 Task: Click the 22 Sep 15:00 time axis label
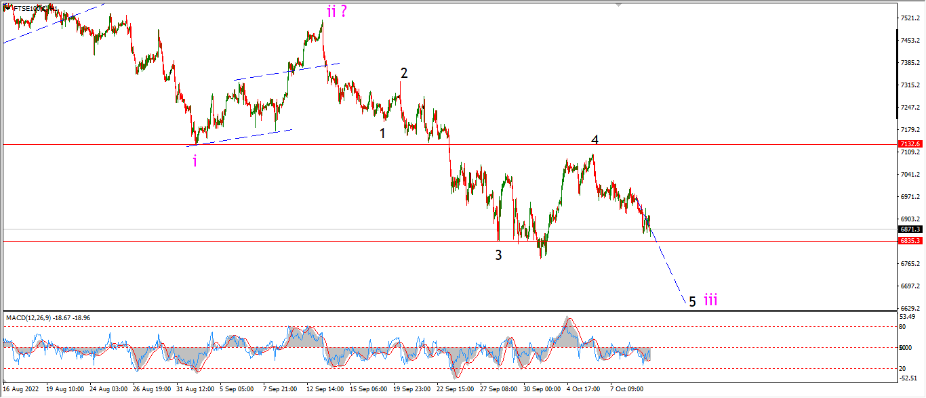(x=456, y=389)
